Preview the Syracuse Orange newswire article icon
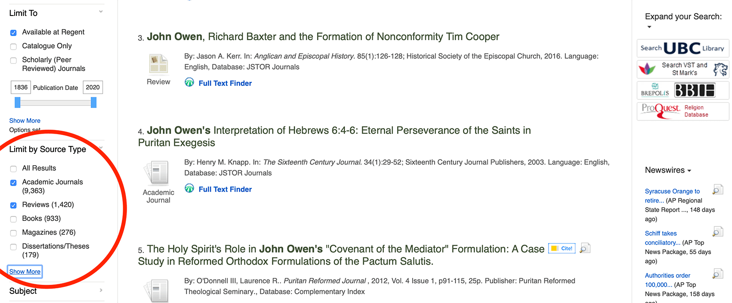 coord(717,189)
